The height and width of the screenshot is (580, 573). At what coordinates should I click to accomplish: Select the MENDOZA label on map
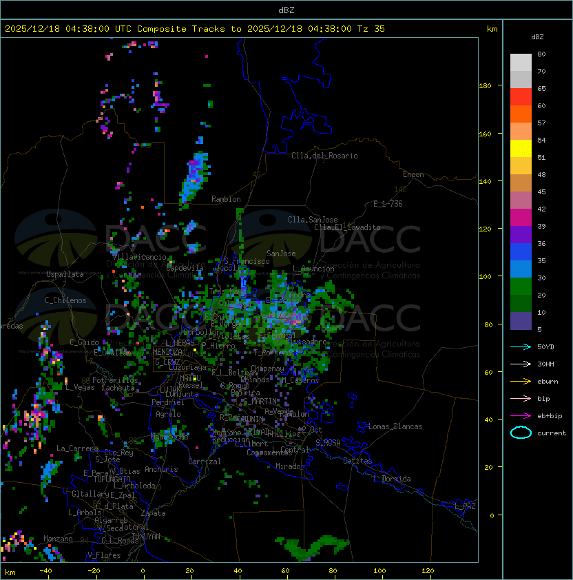pyautogui.click(x=167, y=352)
